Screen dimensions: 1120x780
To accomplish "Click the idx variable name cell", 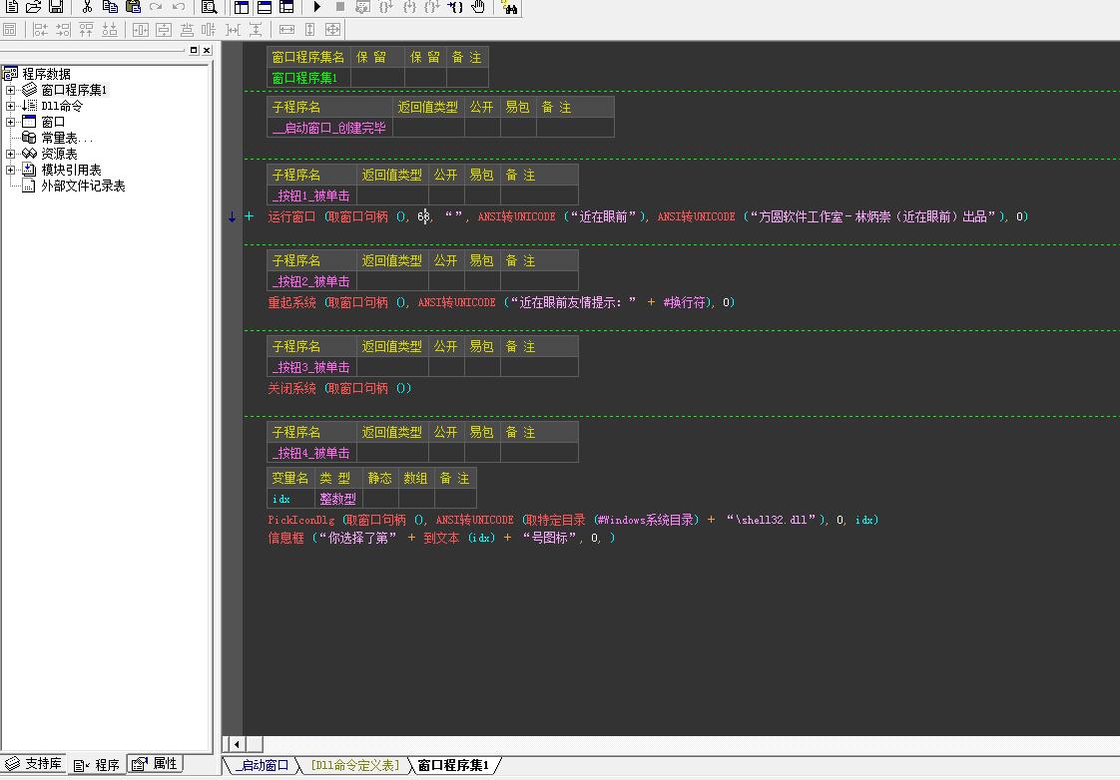I will tap(290, 499).
